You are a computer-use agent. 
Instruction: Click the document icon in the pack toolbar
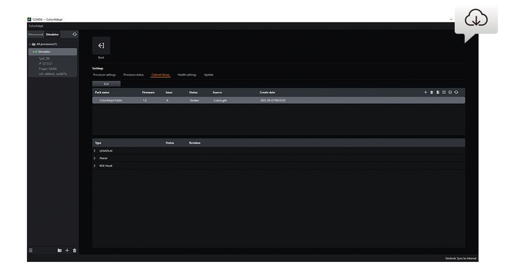coord(437,93)
